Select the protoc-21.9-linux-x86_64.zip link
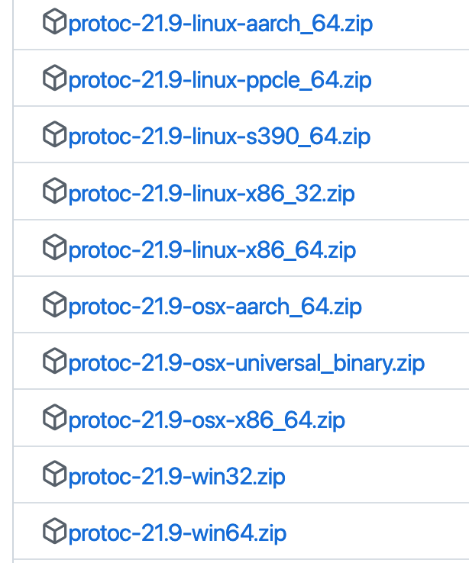 tap(212, 250)
